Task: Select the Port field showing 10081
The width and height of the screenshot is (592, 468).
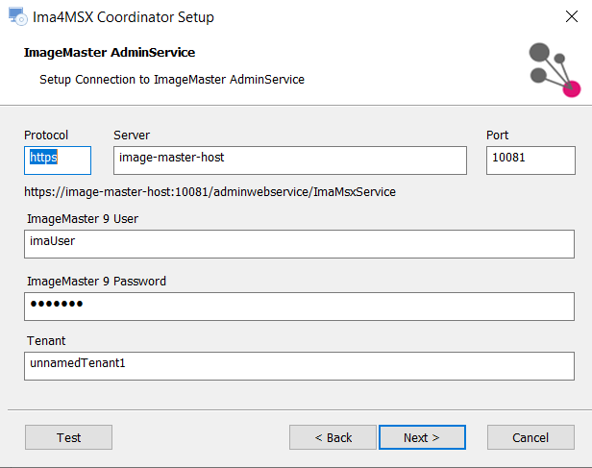Action: pyautogui.click(x=530, y=160)
